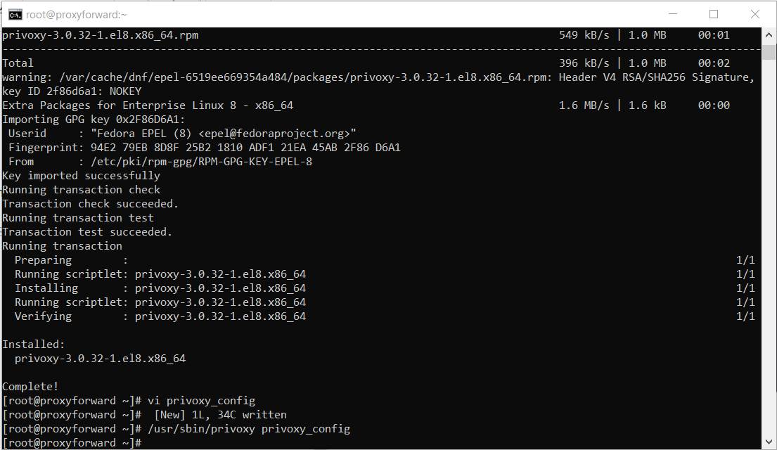The width and height of the screenshot is (777, 450).
Task: Close the root@proxyforward terminal window
Action: point(755,14)
